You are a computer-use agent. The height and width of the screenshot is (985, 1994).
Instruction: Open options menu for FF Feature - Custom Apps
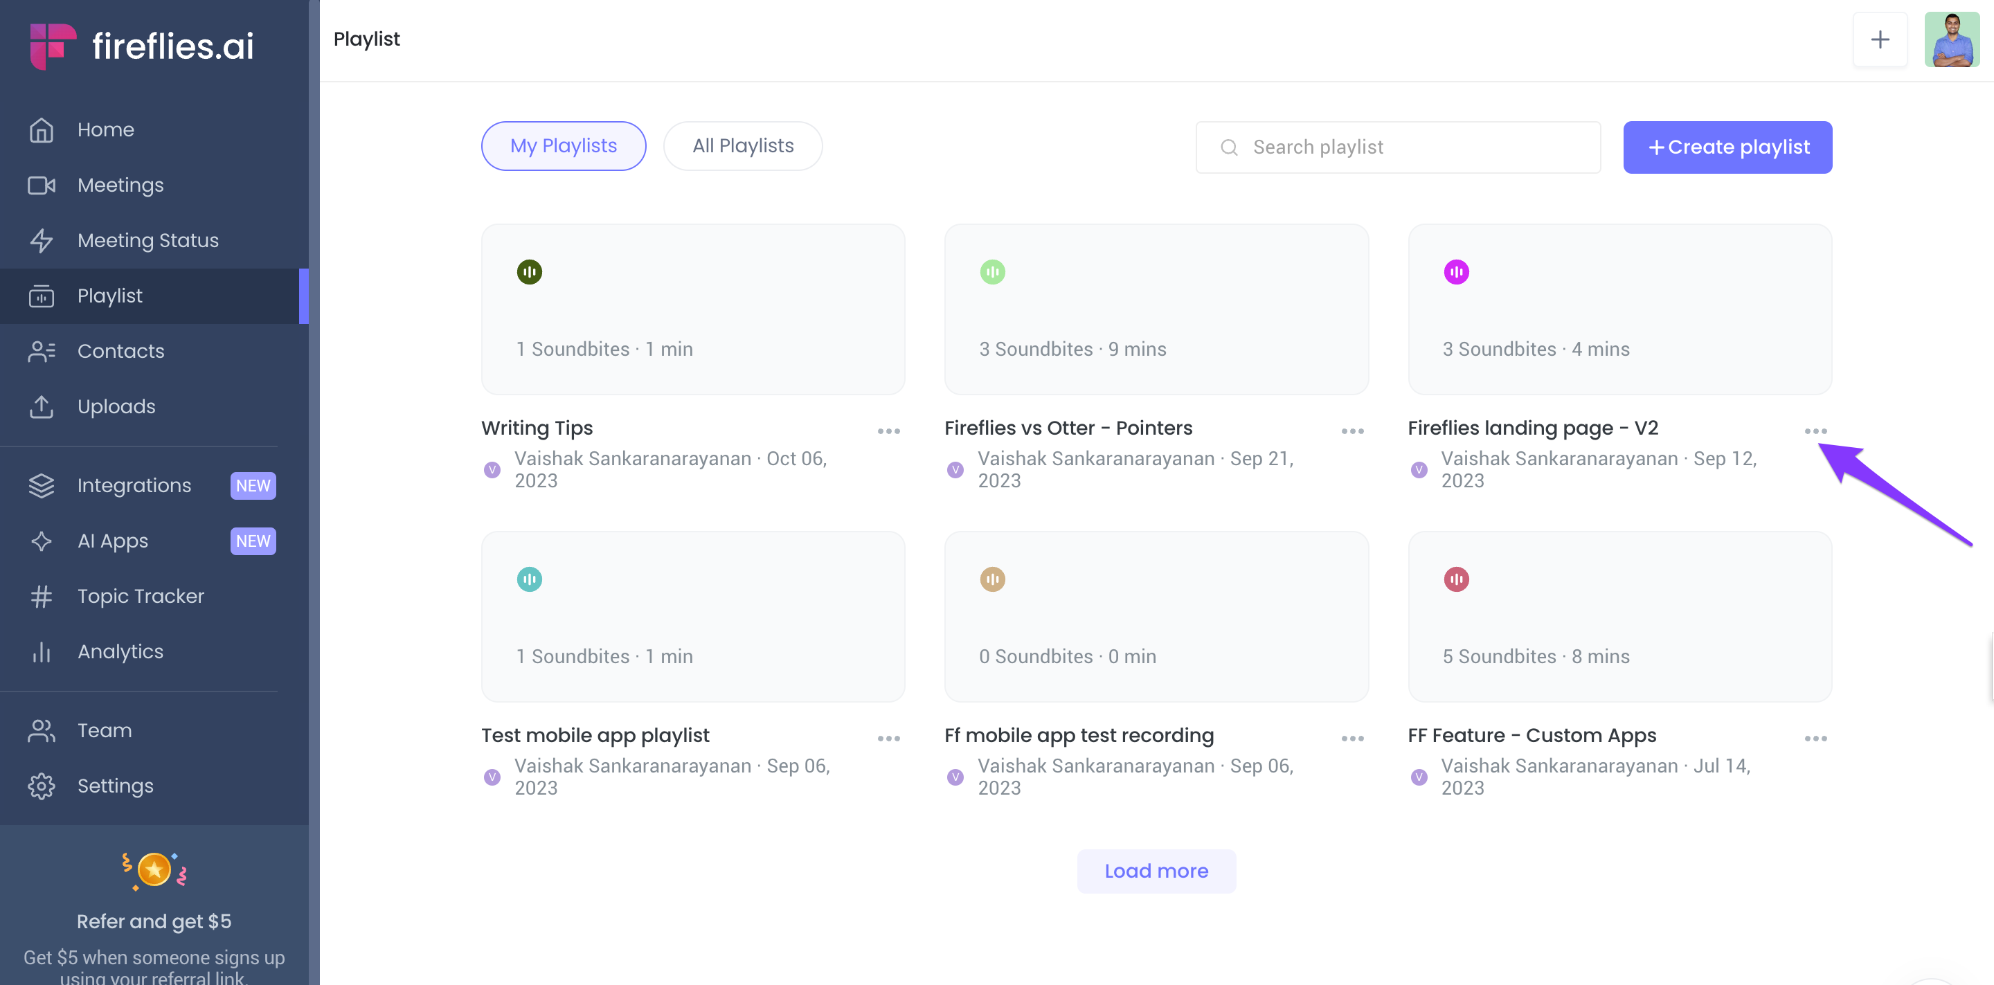(1815, 739)
